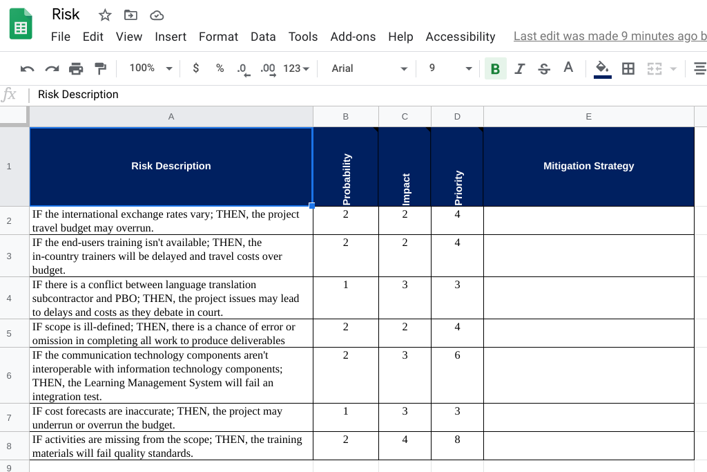Screen dimensions: 707x472
Task: Select the paint format roller icon
Action: (101, 68)
